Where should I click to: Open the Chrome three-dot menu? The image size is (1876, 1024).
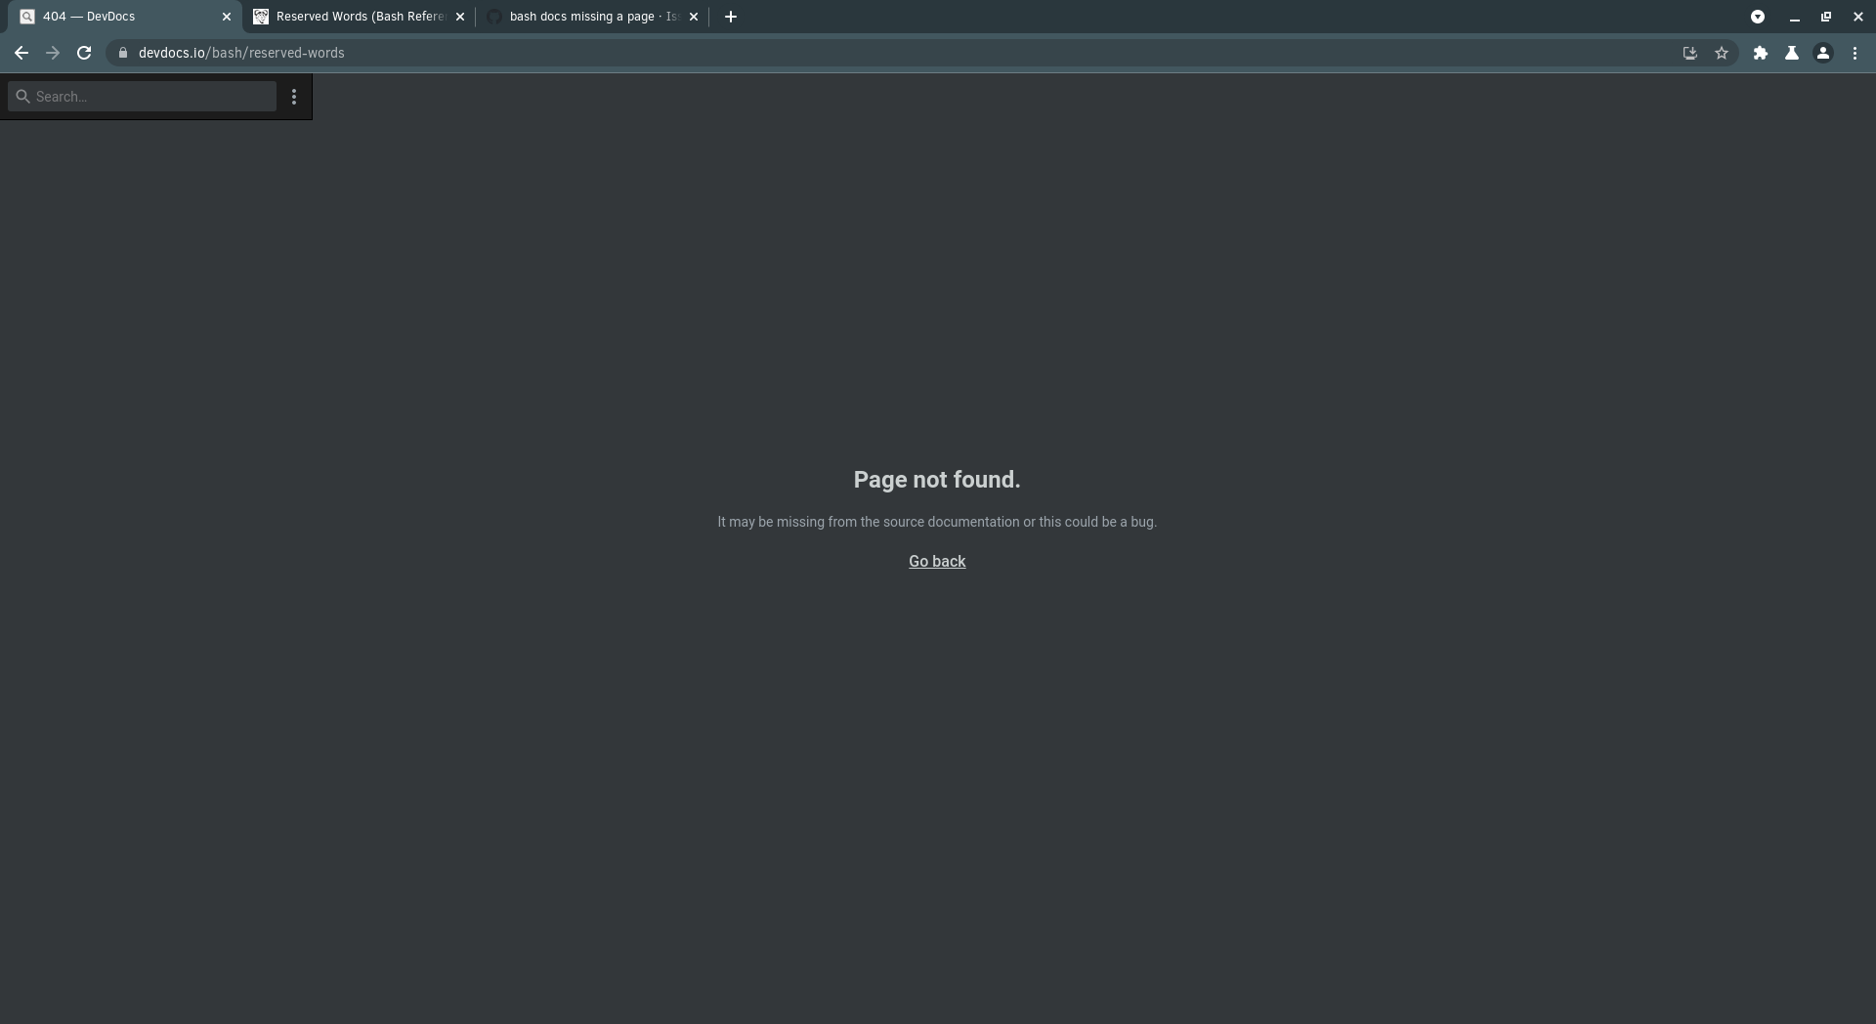tap(1855, 54)
